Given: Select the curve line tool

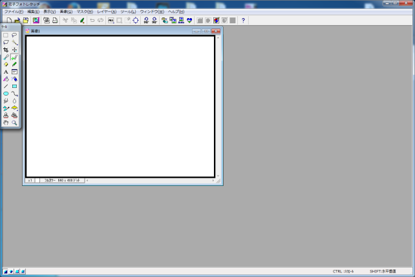Looking at the screenshot, I should 14,94.
